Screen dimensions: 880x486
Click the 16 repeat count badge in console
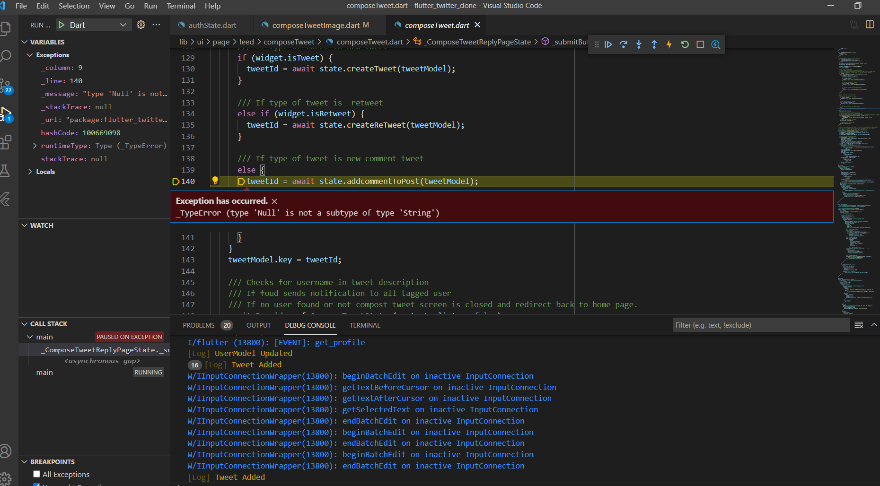pyautogui.click(x=194, y=365)
